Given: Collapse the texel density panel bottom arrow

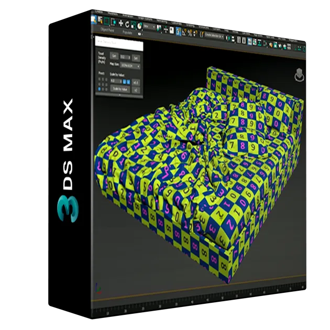Looking at the screenshot, I should pos(119,95).
